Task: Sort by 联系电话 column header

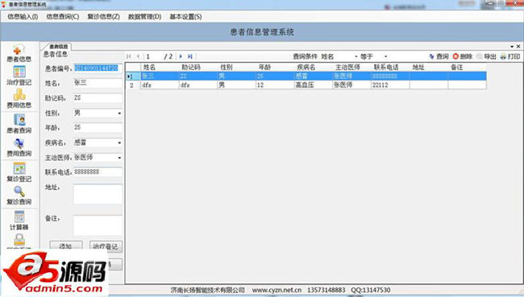Action: coord(390,67)
